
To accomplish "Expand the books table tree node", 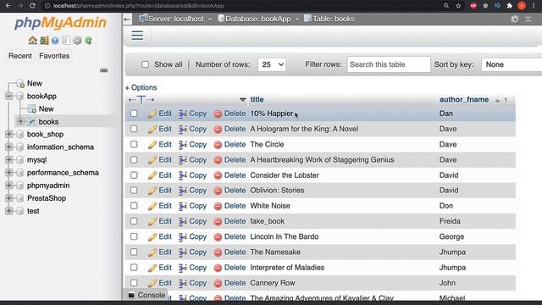I will (20, 121).
